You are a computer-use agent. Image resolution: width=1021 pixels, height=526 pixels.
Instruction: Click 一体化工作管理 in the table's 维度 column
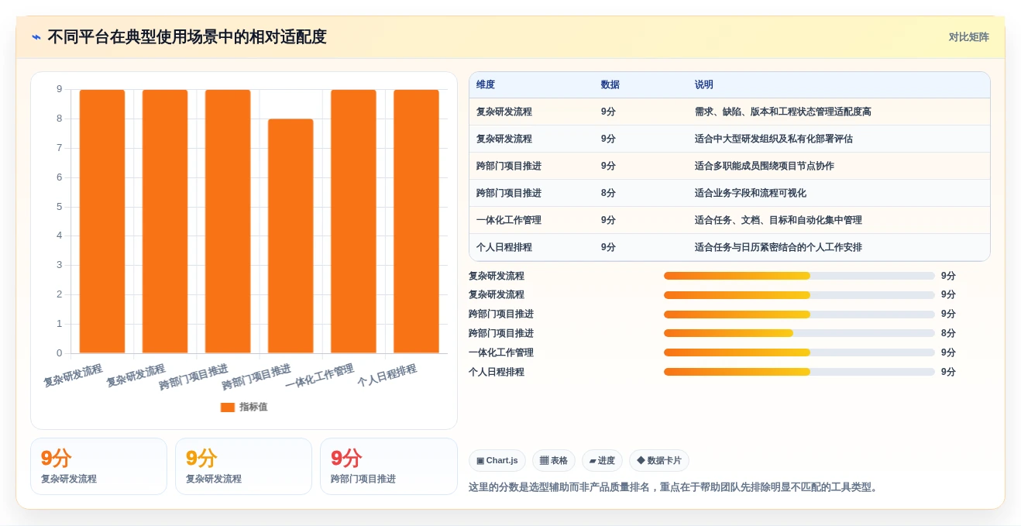pyautogui.click(x=509, y=221)
